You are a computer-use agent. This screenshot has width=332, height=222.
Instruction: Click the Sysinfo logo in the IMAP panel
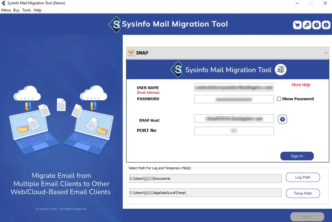177,69
